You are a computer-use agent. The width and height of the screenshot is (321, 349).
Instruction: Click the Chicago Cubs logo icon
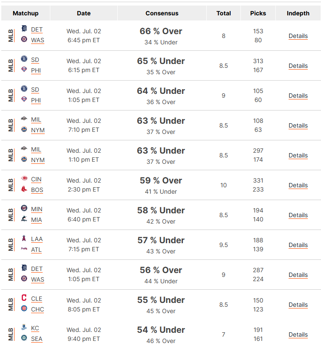click(x=24, y=308)
